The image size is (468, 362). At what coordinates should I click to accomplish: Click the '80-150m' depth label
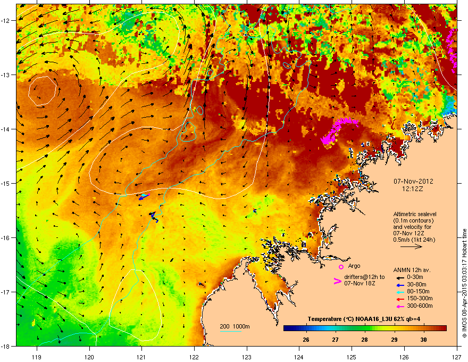(x=418, y=292)
